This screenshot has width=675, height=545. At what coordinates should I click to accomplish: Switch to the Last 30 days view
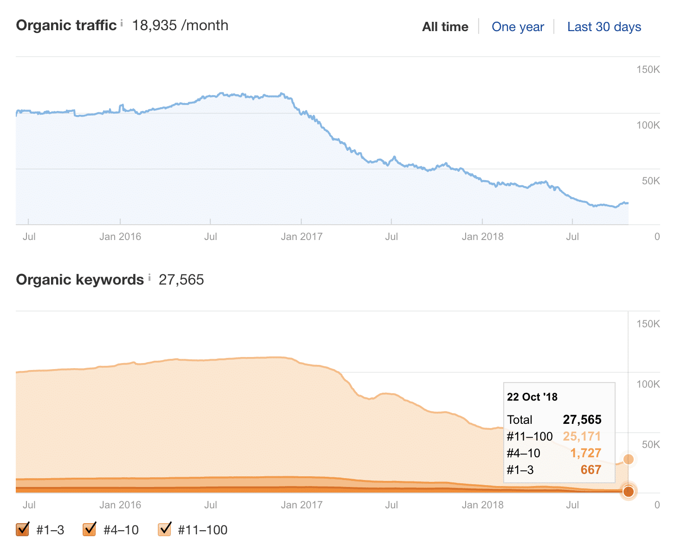click(604, 26)
